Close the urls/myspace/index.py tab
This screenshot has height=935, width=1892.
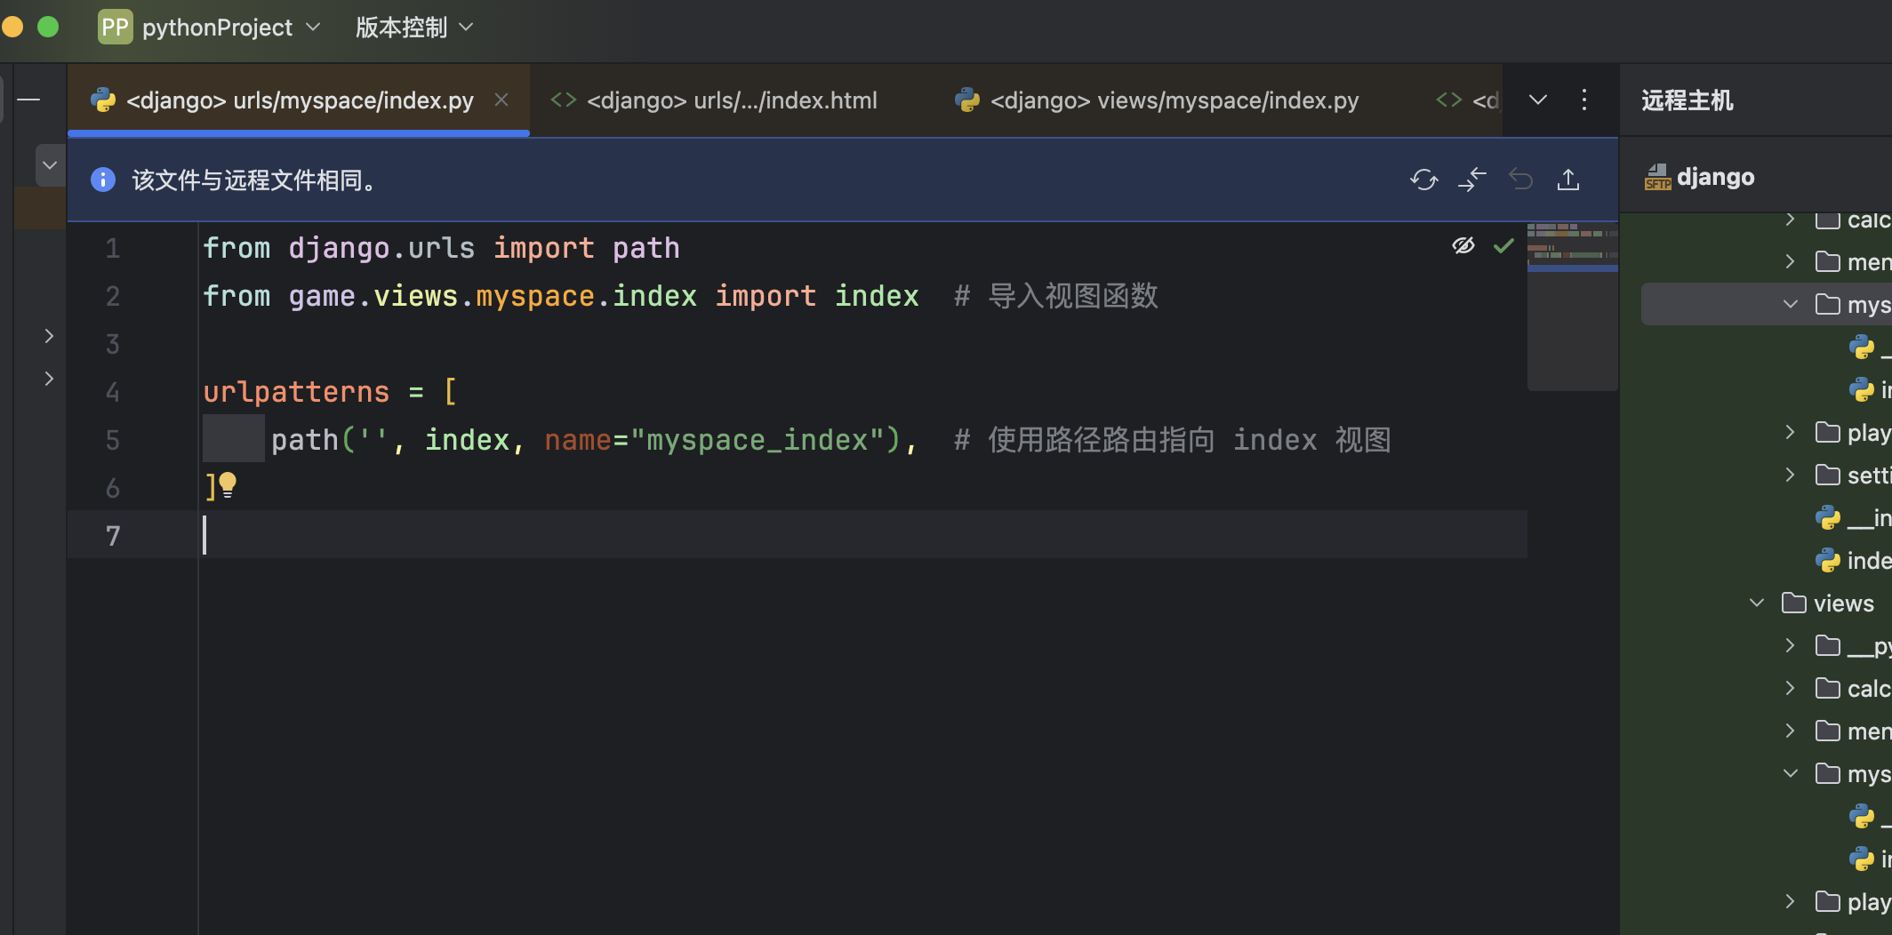[501, 100]
